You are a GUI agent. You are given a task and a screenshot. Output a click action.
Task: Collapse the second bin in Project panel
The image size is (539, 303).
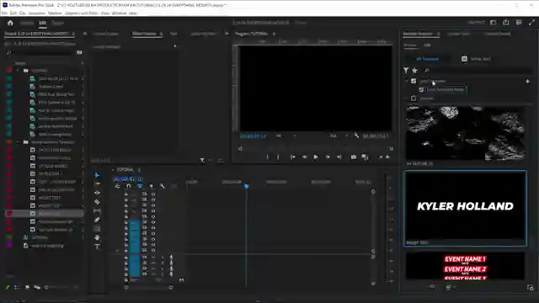point(18,142)
